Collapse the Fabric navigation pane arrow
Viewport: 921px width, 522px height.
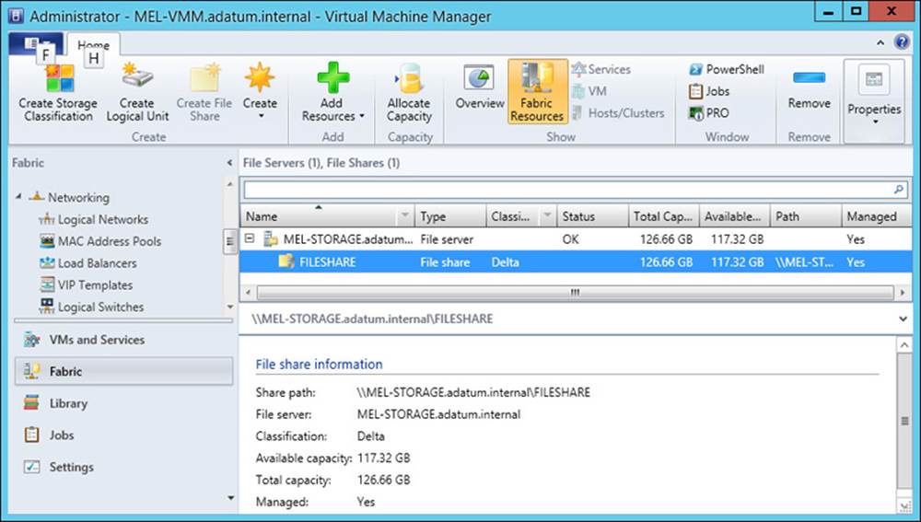click(x=229, y=163)
